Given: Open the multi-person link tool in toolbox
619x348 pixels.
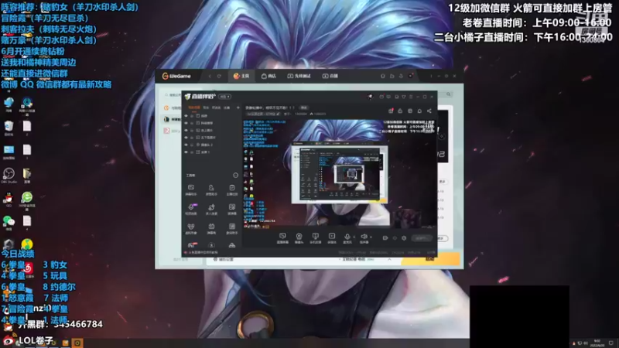Looking at the screenshot, I should point(211,209).
